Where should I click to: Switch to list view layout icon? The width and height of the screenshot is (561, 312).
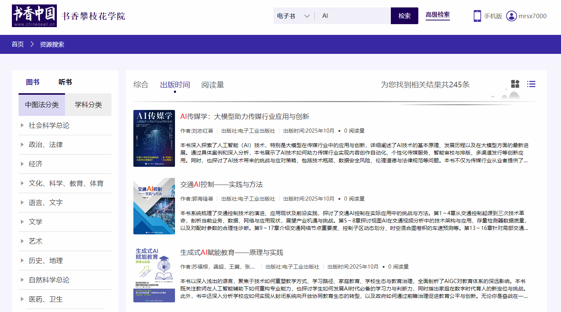(x=531, y=84)
